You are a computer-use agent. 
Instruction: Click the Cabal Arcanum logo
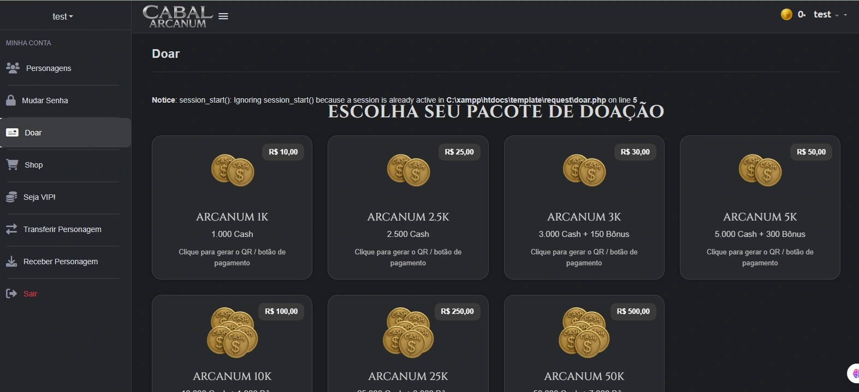[x=177, y=16]
